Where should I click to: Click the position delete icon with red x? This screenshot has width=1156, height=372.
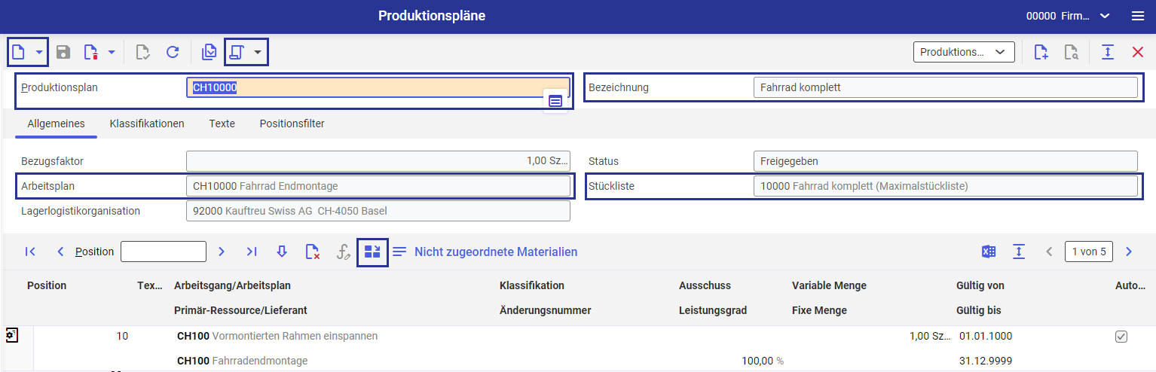click(312, 252)
